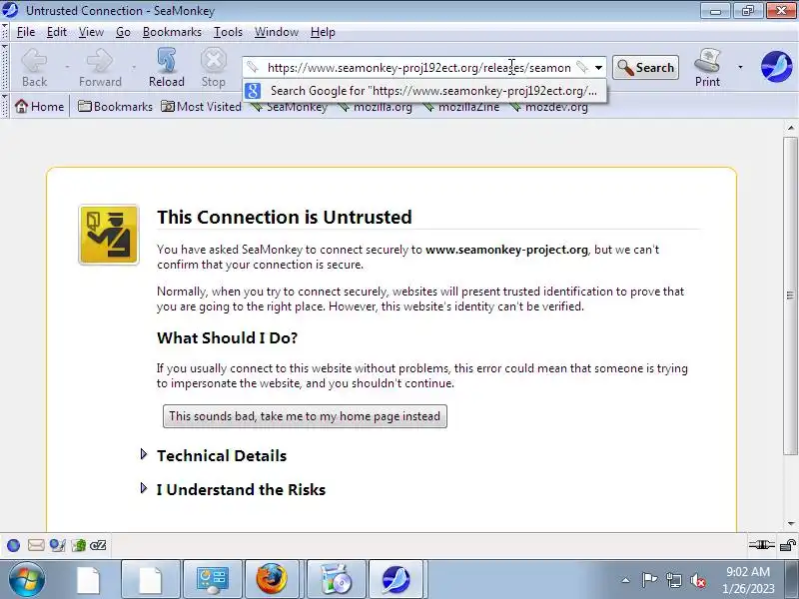
Task: Open the Control Panel taskbar icon
Action: [x=213, y=579]
